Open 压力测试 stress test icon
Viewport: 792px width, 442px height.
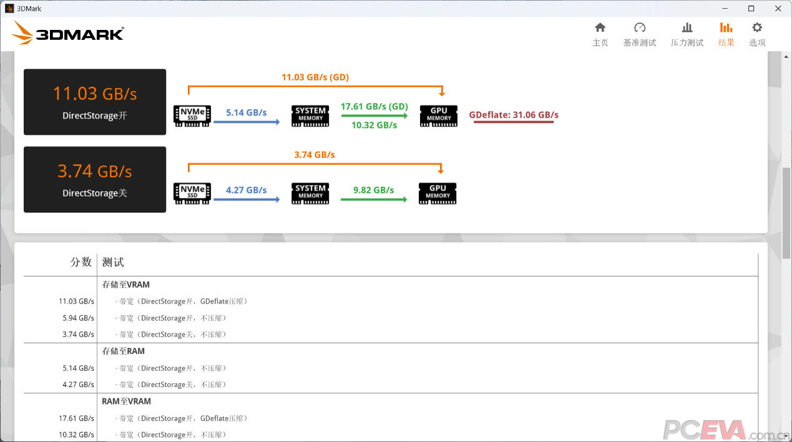click(687, 28)
